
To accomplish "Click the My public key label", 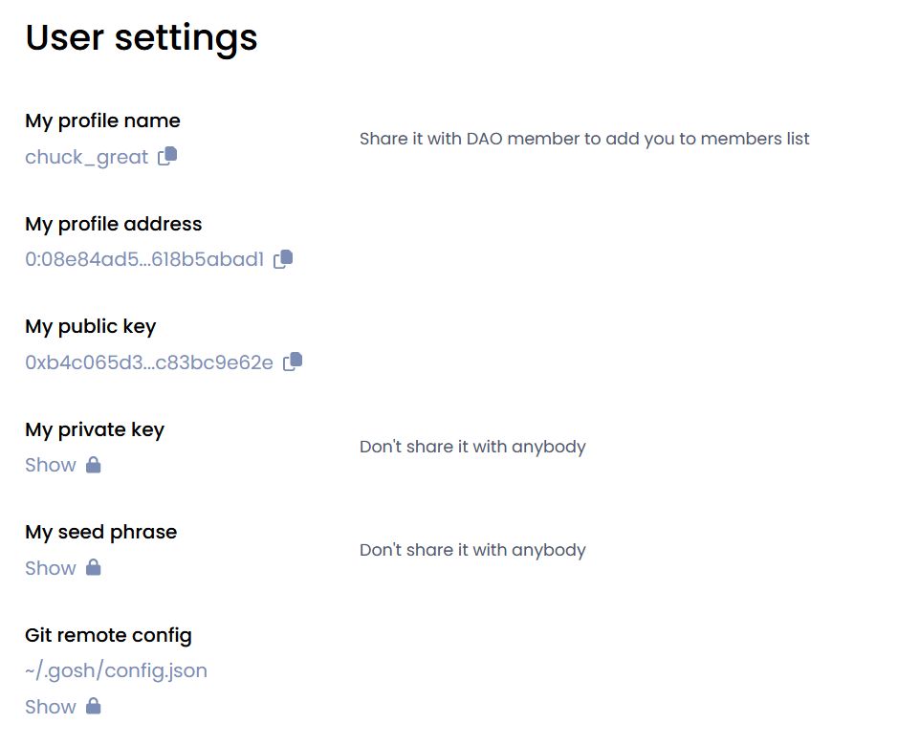I will click(90, 326).
